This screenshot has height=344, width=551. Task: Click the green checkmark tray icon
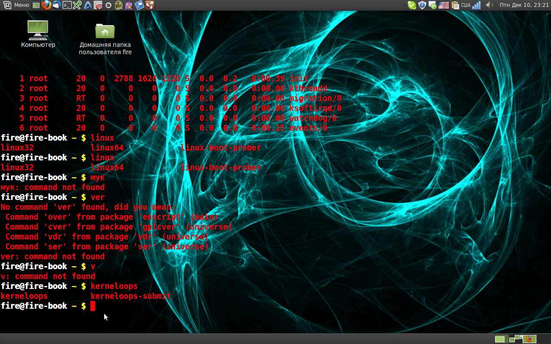coord(412,5)
